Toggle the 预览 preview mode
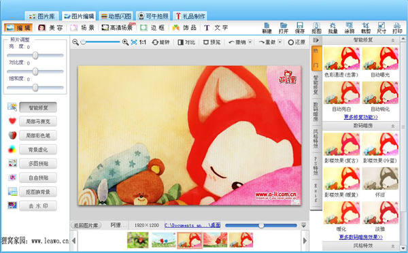 coord(211,42)
